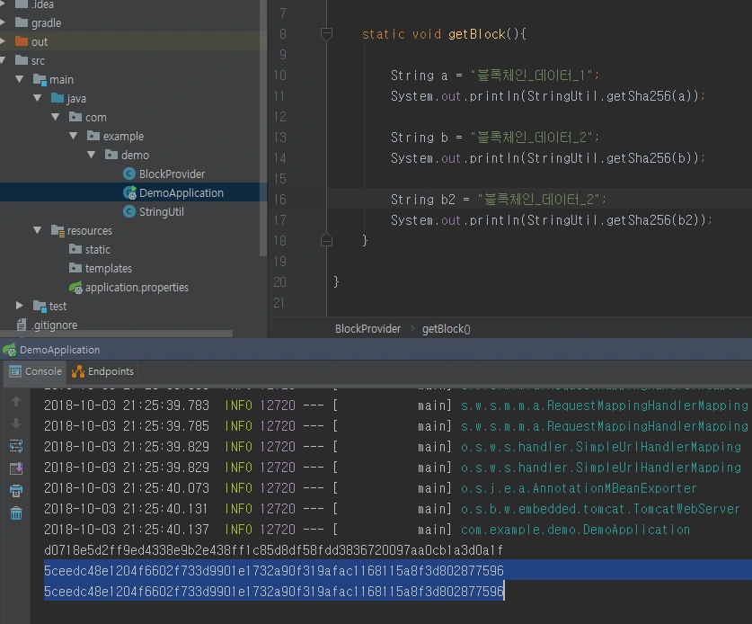Expand the test folder arrow
The width and height of the screenshot is (752, 624).
click(x=19, y=306)
